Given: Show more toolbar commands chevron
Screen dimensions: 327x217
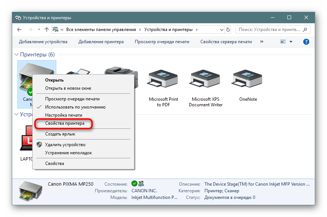Looking at the screenshot, I should (262, 42).
